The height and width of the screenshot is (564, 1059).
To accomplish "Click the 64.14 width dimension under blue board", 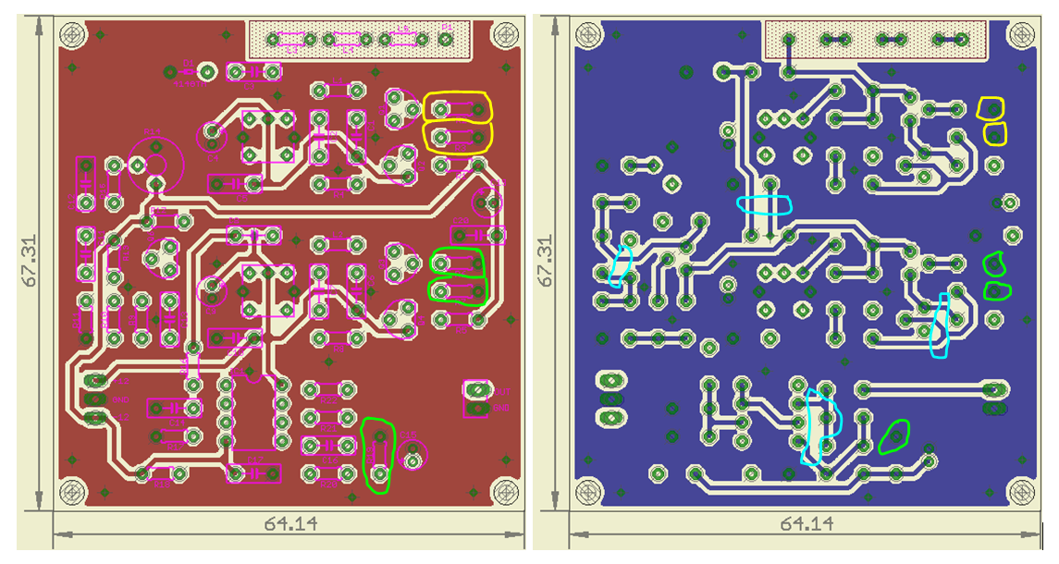I will click(806, 523).
